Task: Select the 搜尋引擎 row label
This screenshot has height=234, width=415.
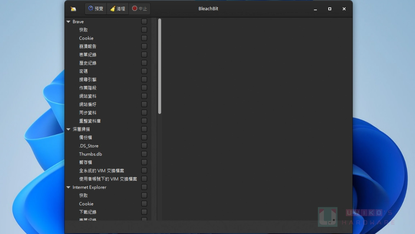Action: point(88,80)
